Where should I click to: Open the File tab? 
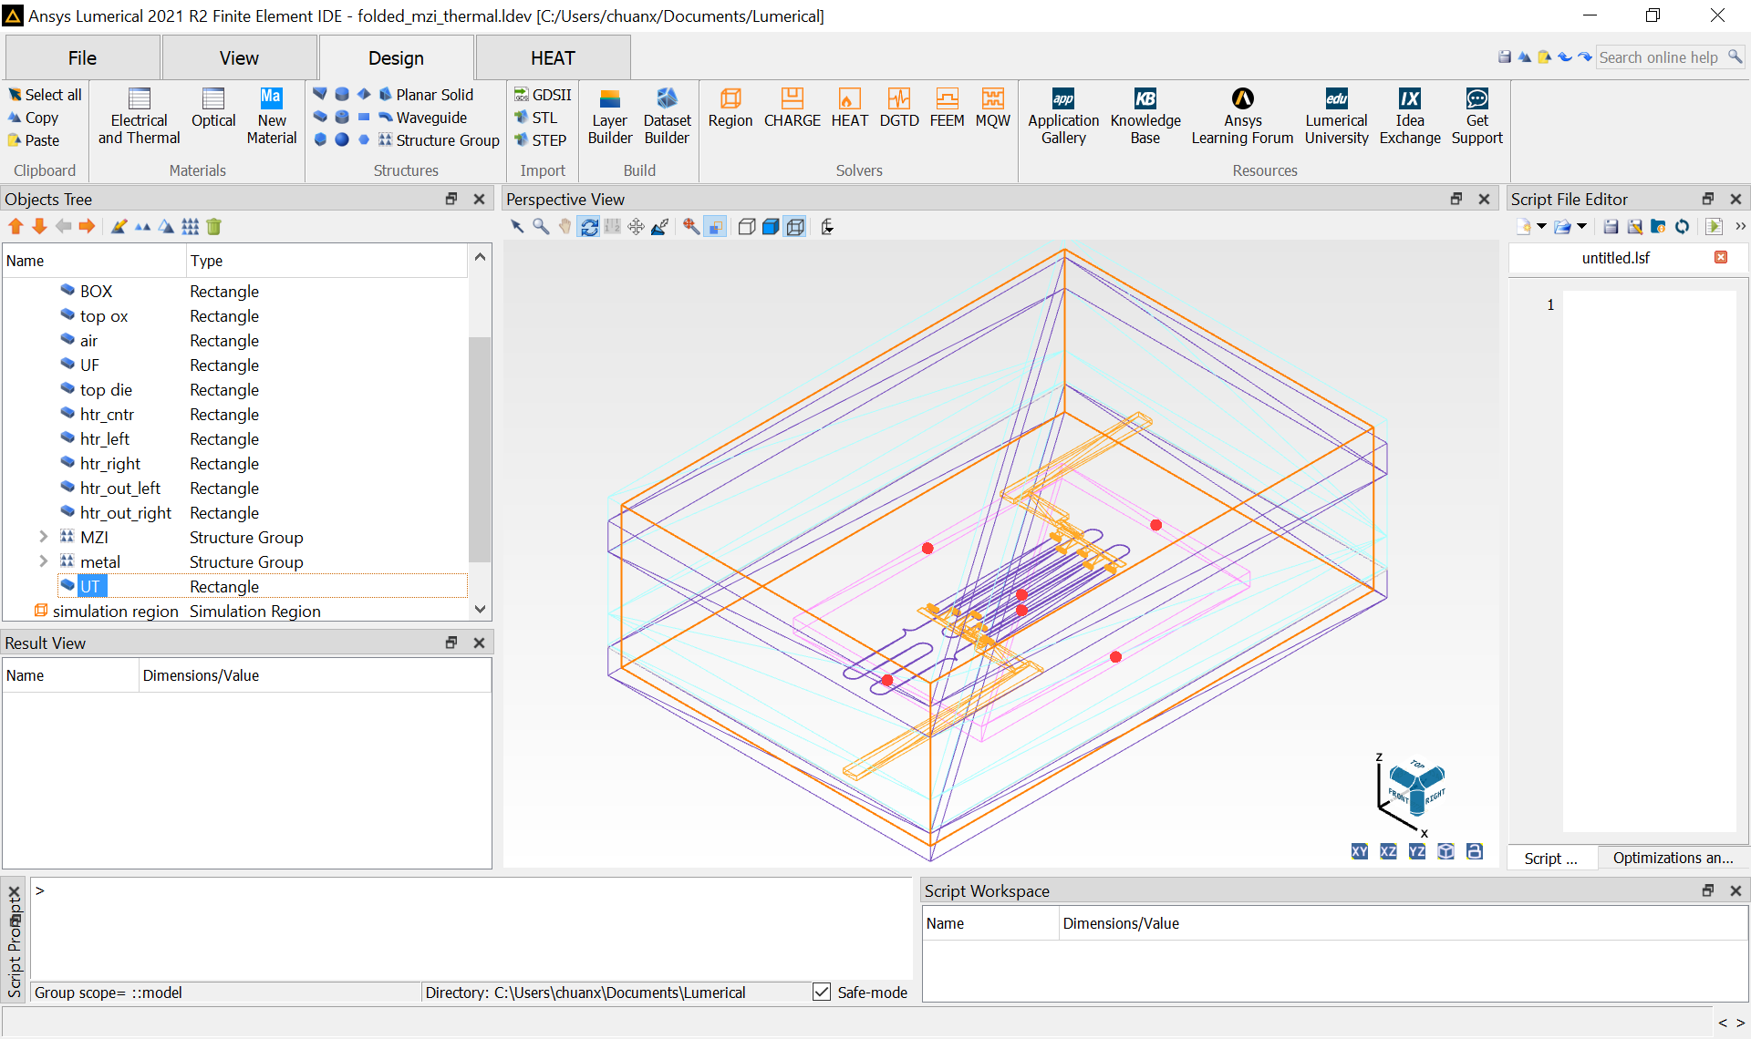coord(82,58)
